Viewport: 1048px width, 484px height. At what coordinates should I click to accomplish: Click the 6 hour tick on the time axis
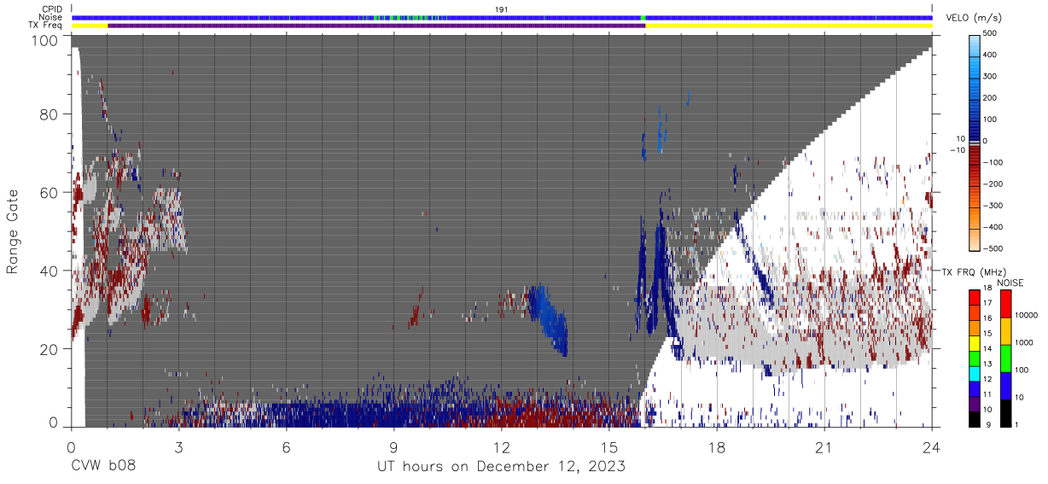coord(287,447)
